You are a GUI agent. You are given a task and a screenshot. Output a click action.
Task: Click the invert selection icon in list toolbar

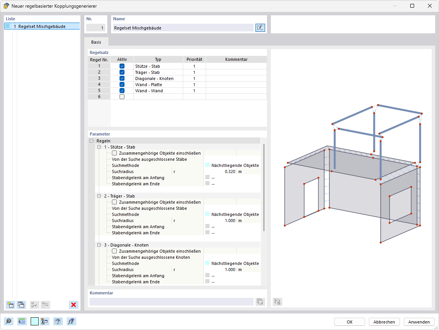(x=45, y=305)
